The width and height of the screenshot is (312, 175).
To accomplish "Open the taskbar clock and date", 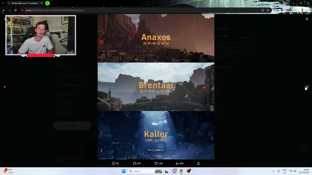I will [x=304, y=171].
